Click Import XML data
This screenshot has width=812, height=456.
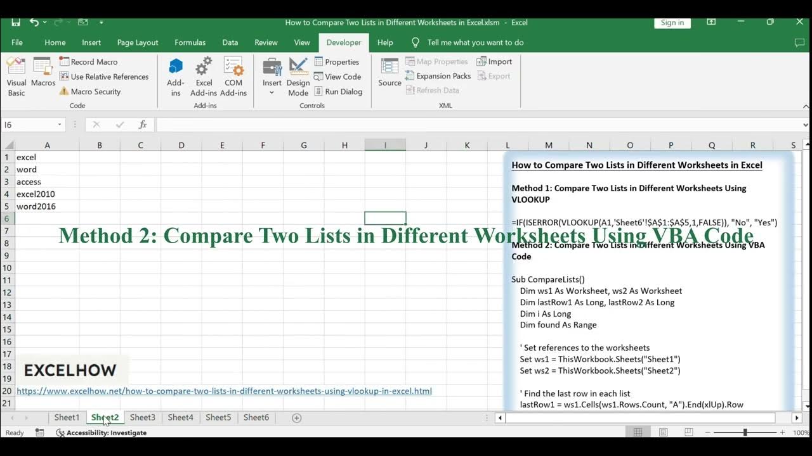tap(494, 61)
